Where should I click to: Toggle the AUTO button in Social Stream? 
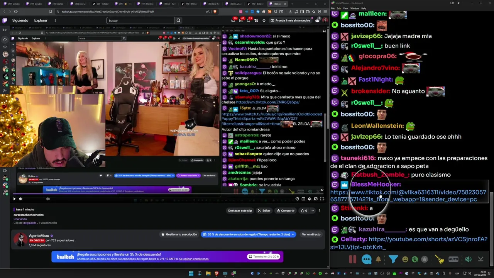coord(453,259)
